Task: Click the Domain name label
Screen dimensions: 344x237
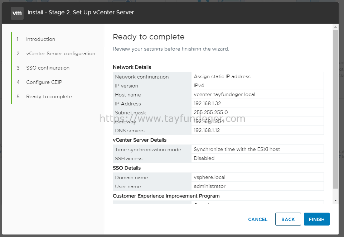Action: (x=131, y=178)
